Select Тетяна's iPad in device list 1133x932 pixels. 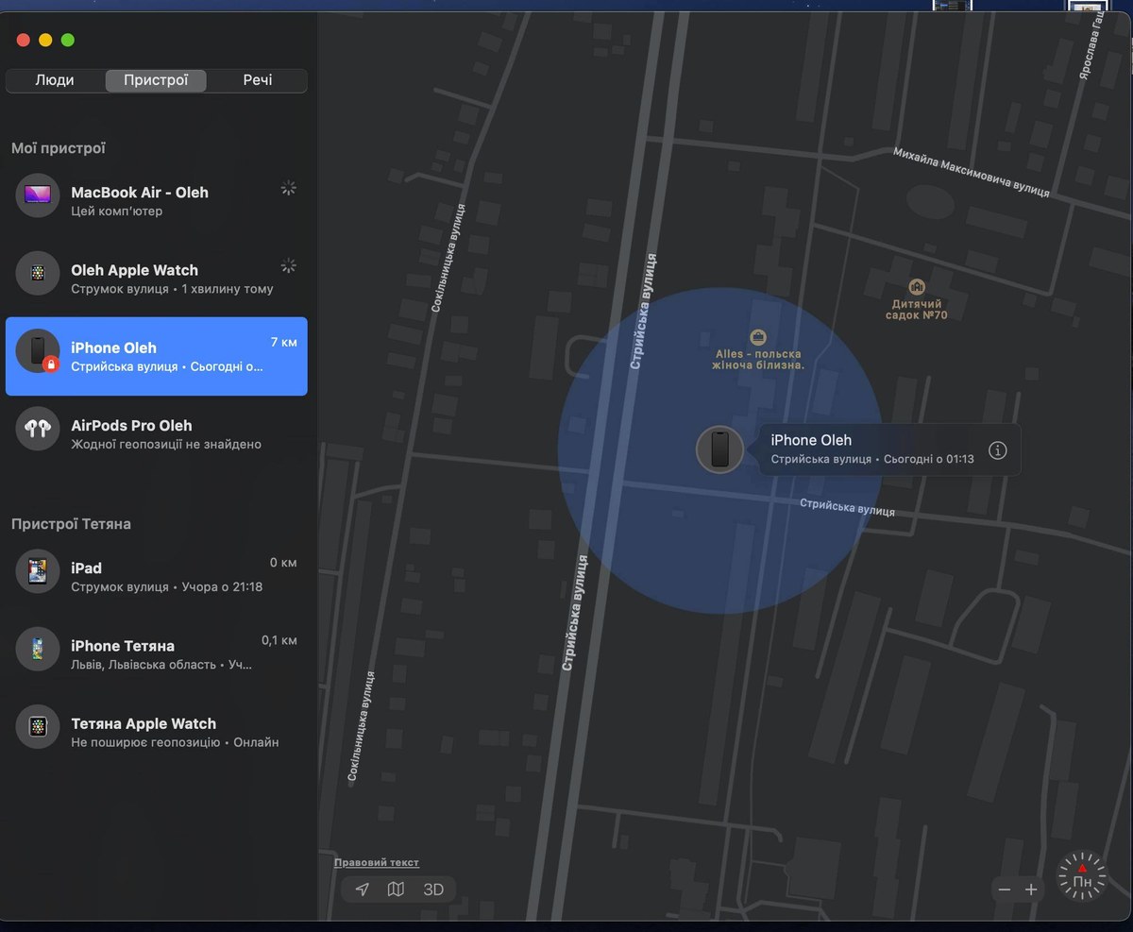click(x=156, y=576)
